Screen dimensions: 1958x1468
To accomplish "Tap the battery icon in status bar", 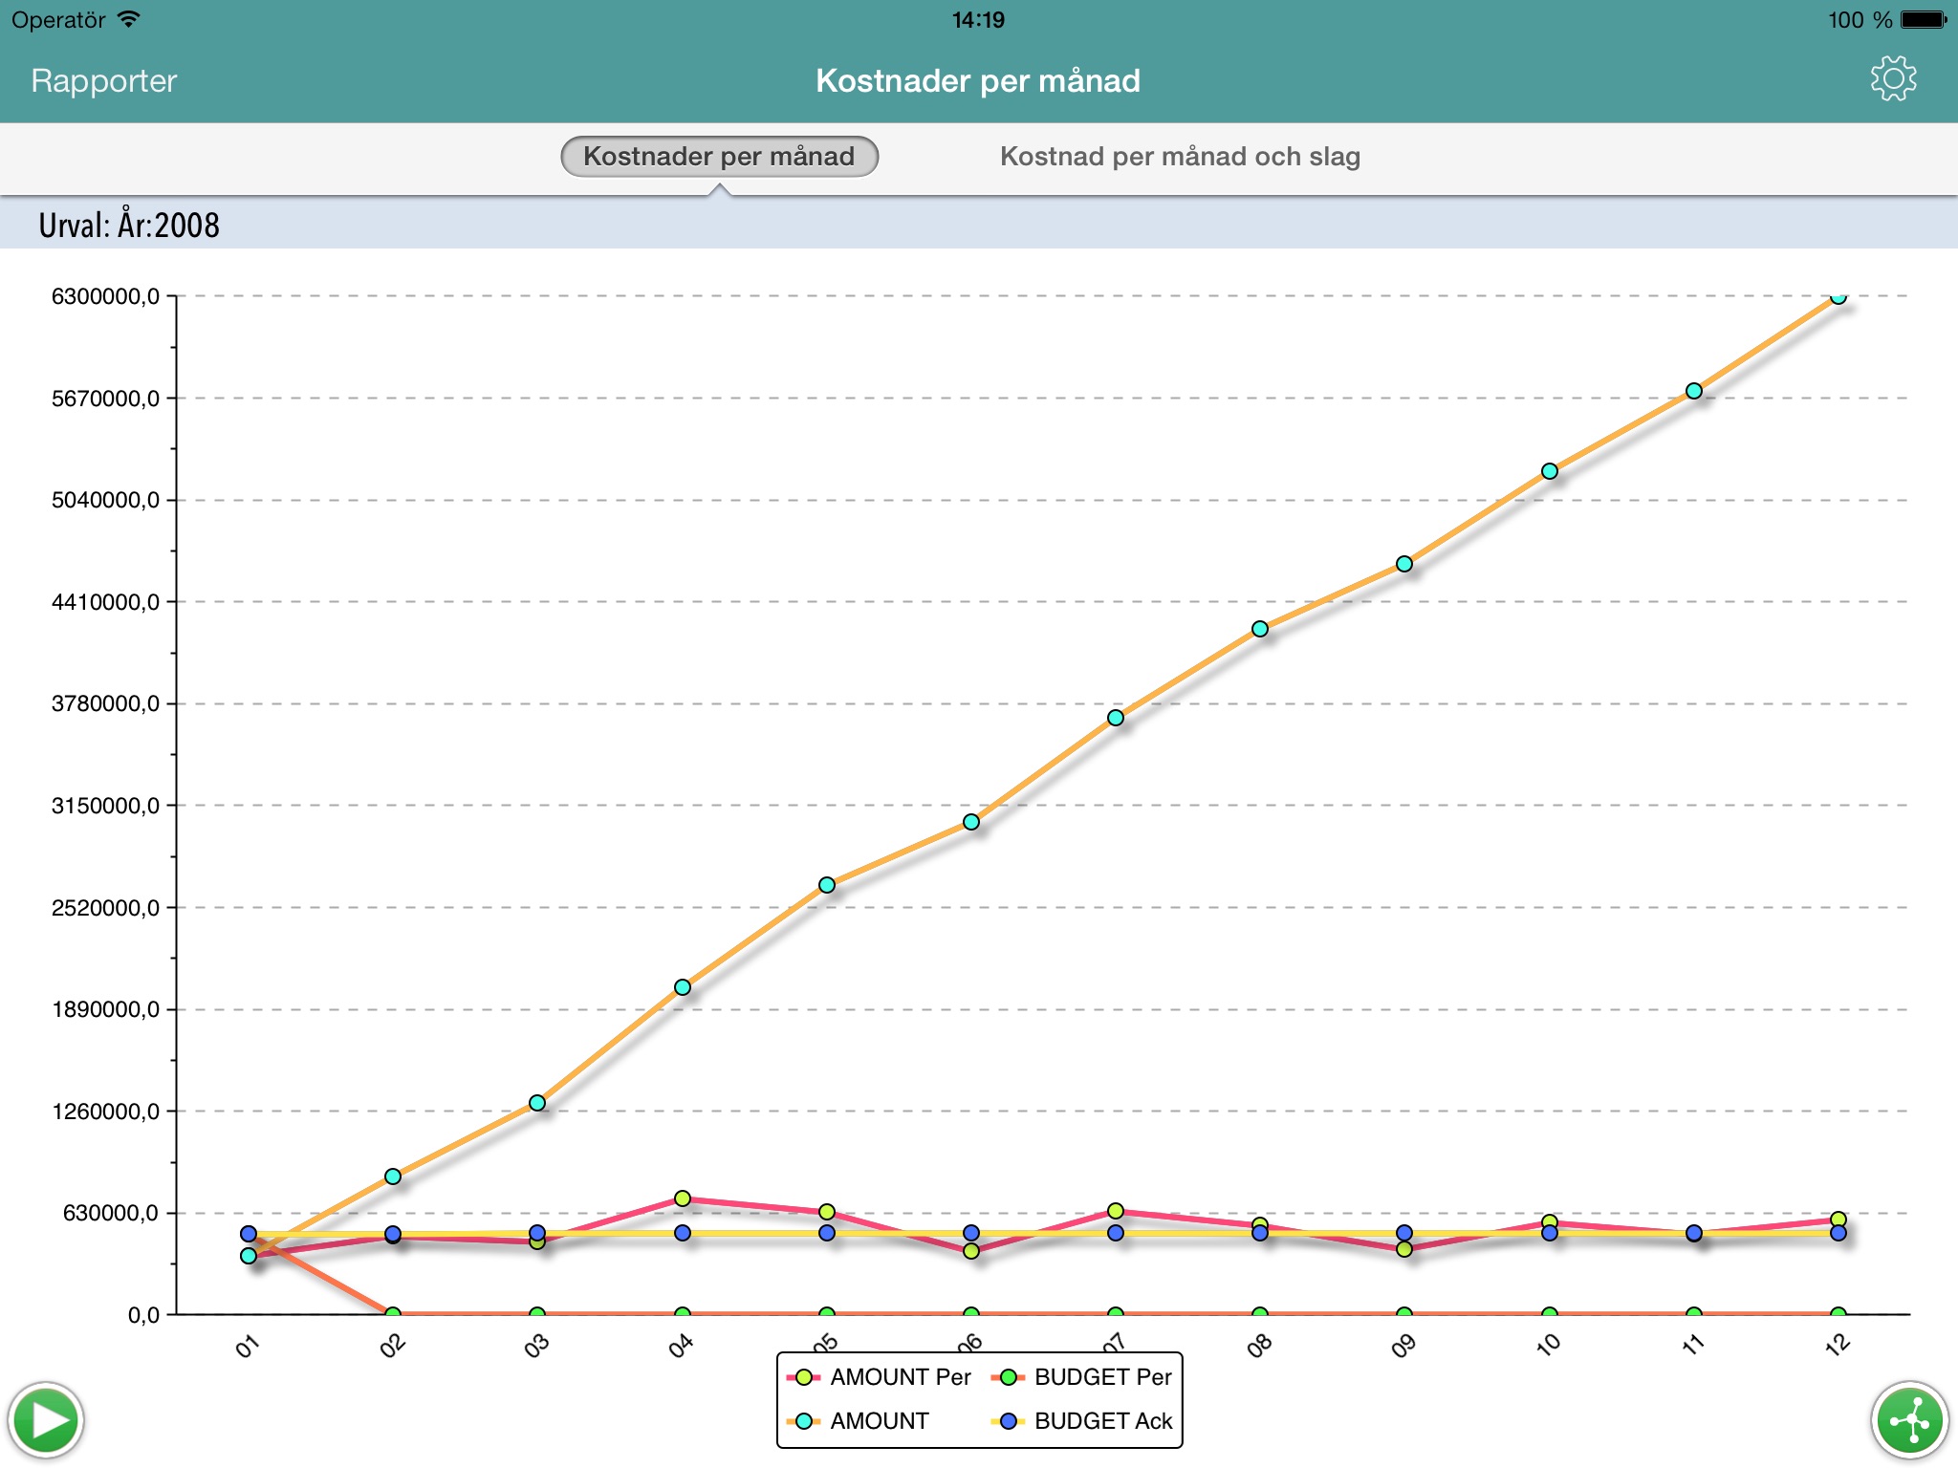I will click(x=1924, y=19).
